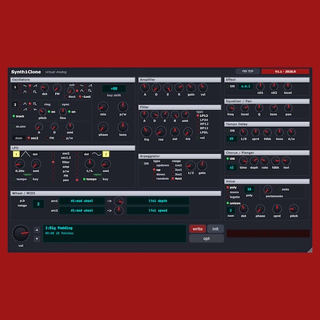The image size is (320, 320).
Task: Toggle oscillator 2 sync
Action: click(x=64, y=104)
